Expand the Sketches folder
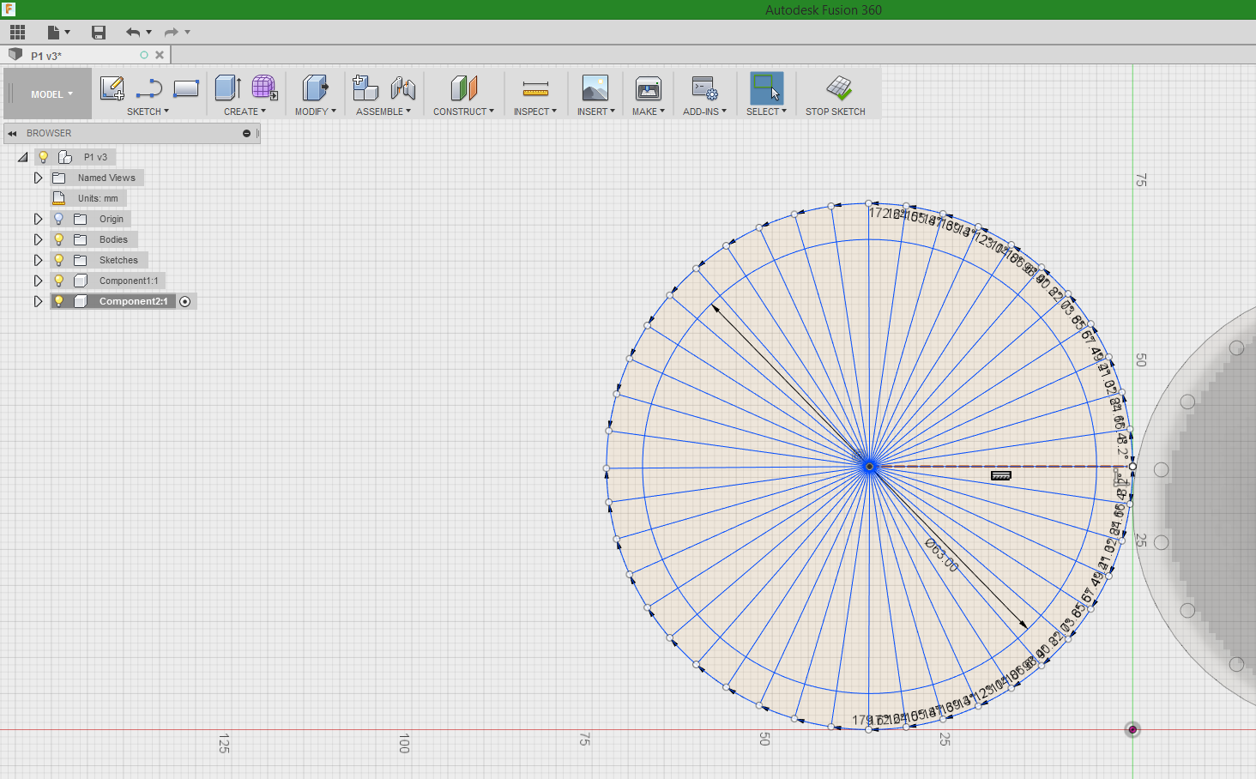The image size is (1256, 779). tap(38, 260)
